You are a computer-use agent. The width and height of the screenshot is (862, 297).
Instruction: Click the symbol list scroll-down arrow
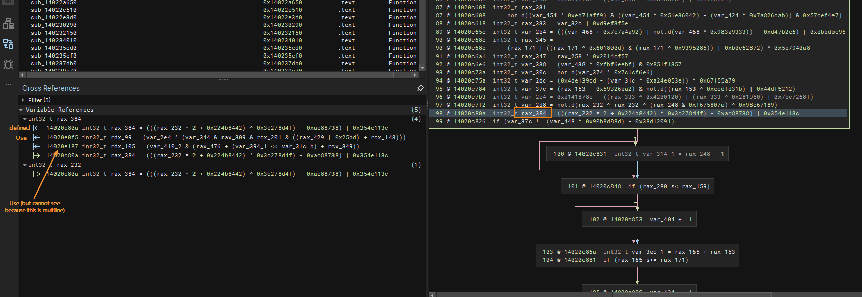click(x=422, y=67)
